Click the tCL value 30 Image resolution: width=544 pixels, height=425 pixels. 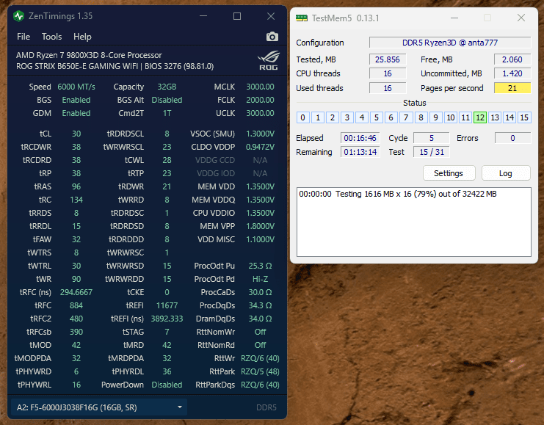pyautogui.click(x=76, y=134)
